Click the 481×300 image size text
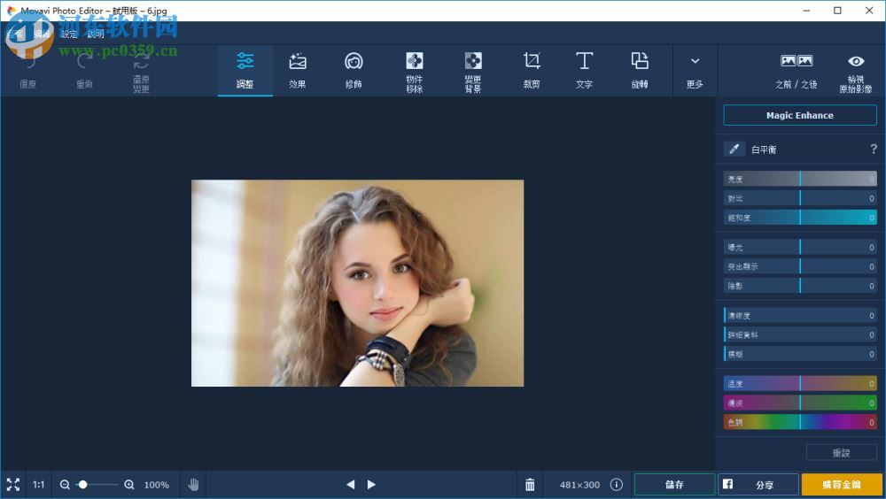 (579, 484)
